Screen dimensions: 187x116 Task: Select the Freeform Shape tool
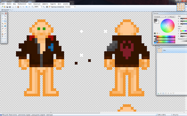[x=5, y=41]
